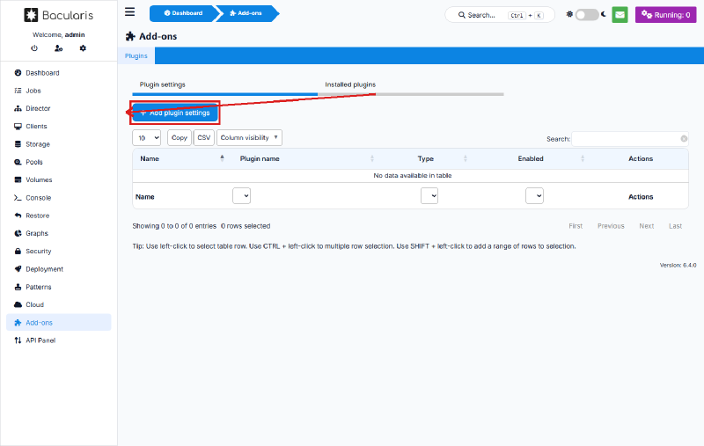This screenshot has height=446, width=704.
Task: Click the Restore arrow icon
Action: click(x=18, y=216)
